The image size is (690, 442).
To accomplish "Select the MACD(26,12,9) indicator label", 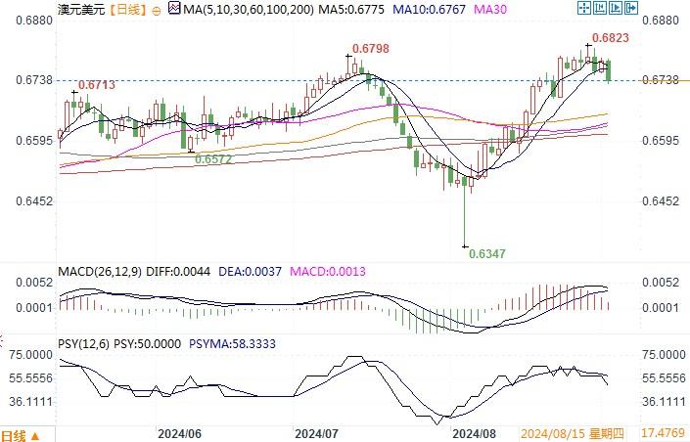I will 100,271.
